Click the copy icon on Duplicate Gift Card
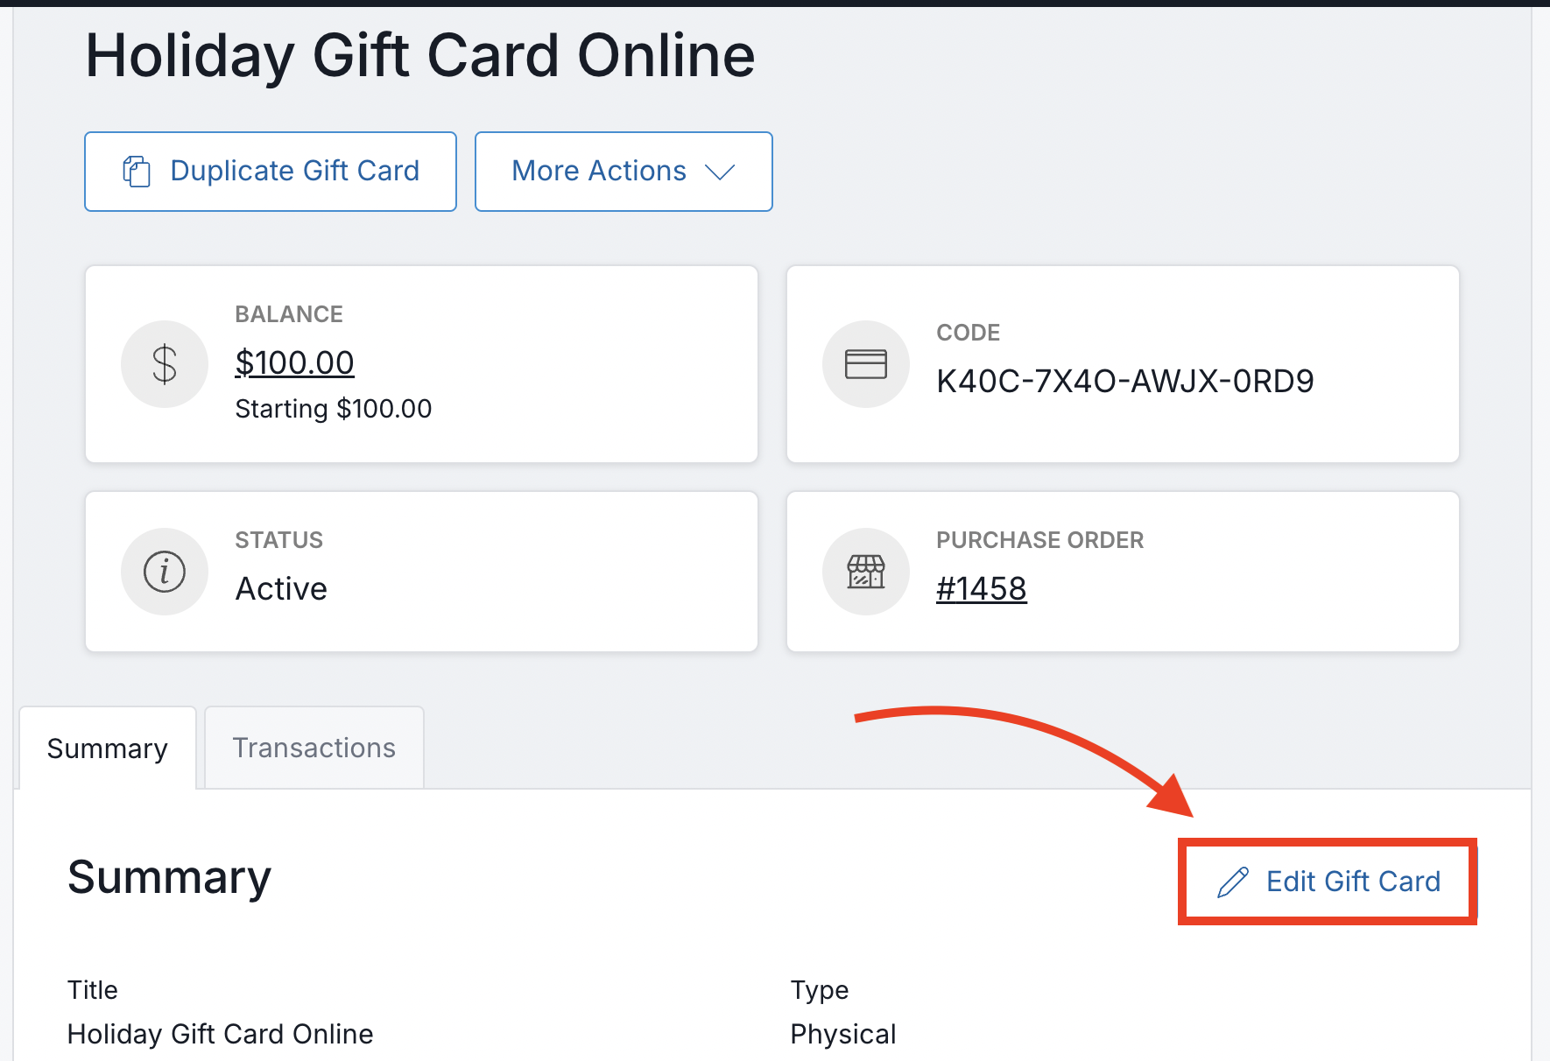The width and height of the screenshot is (1550, 1061). (x=136, y=171)
